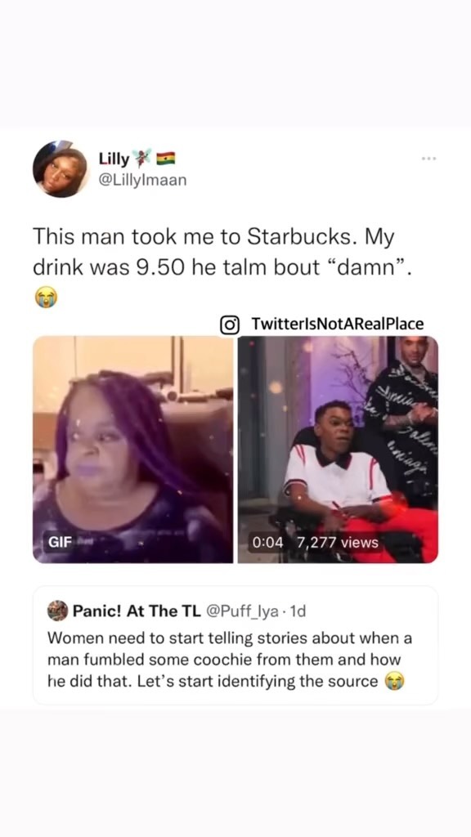Open the GIF of woman with purple braids
This screenshot has height=837, width=471.
coord(133,449)
